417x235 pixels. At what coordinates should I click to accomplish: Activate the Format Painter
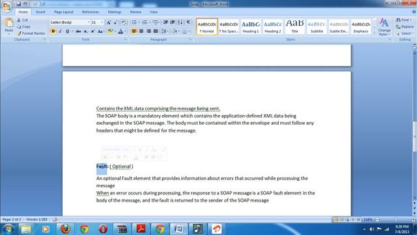[31, 33]
